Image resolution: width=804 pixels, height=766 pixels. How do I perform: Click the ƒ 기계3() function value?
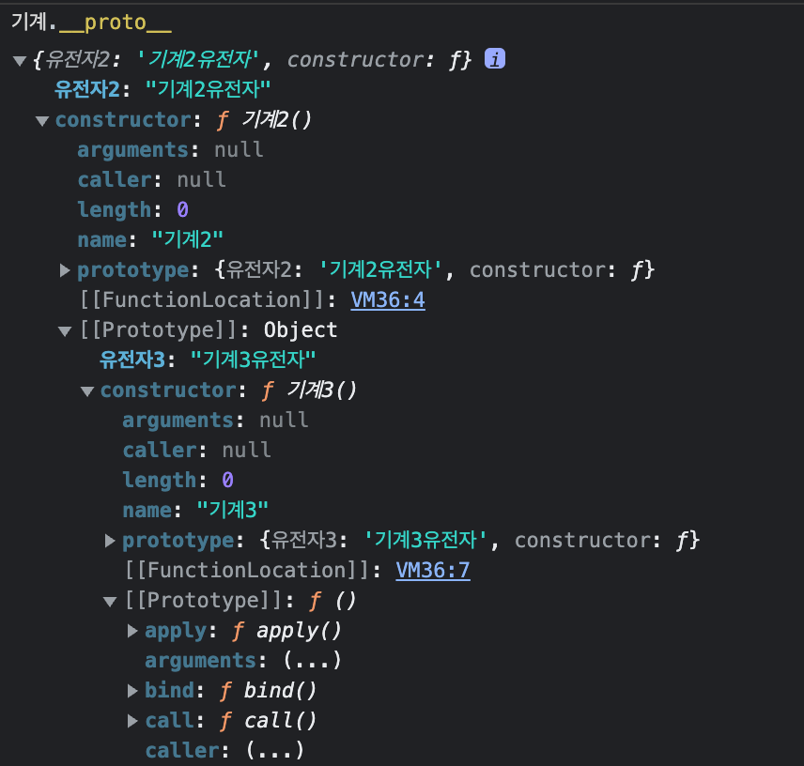(x=309, y=391)
